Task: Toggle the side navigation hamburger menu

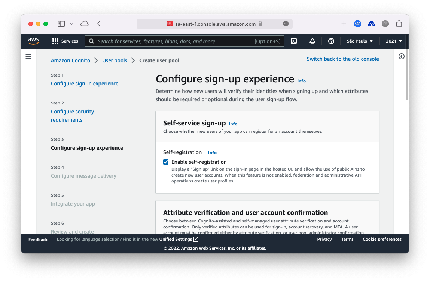Action: 28,56
